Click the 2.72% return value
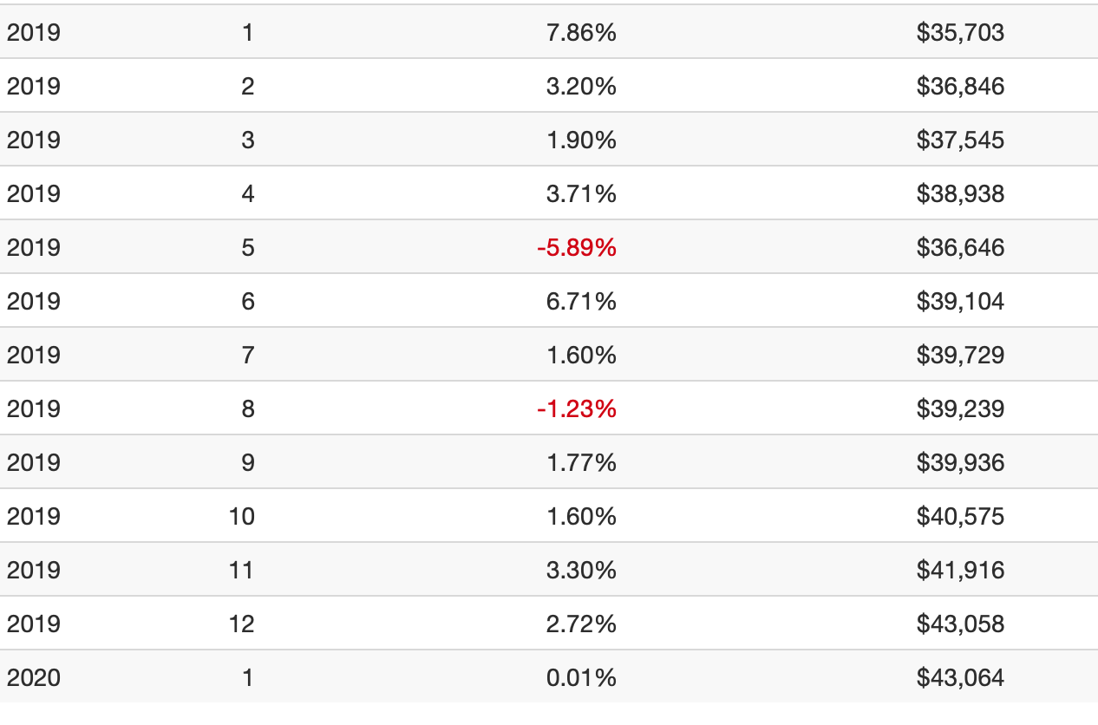The height and width of the screenshot is (725, 1098). point(581,624)
